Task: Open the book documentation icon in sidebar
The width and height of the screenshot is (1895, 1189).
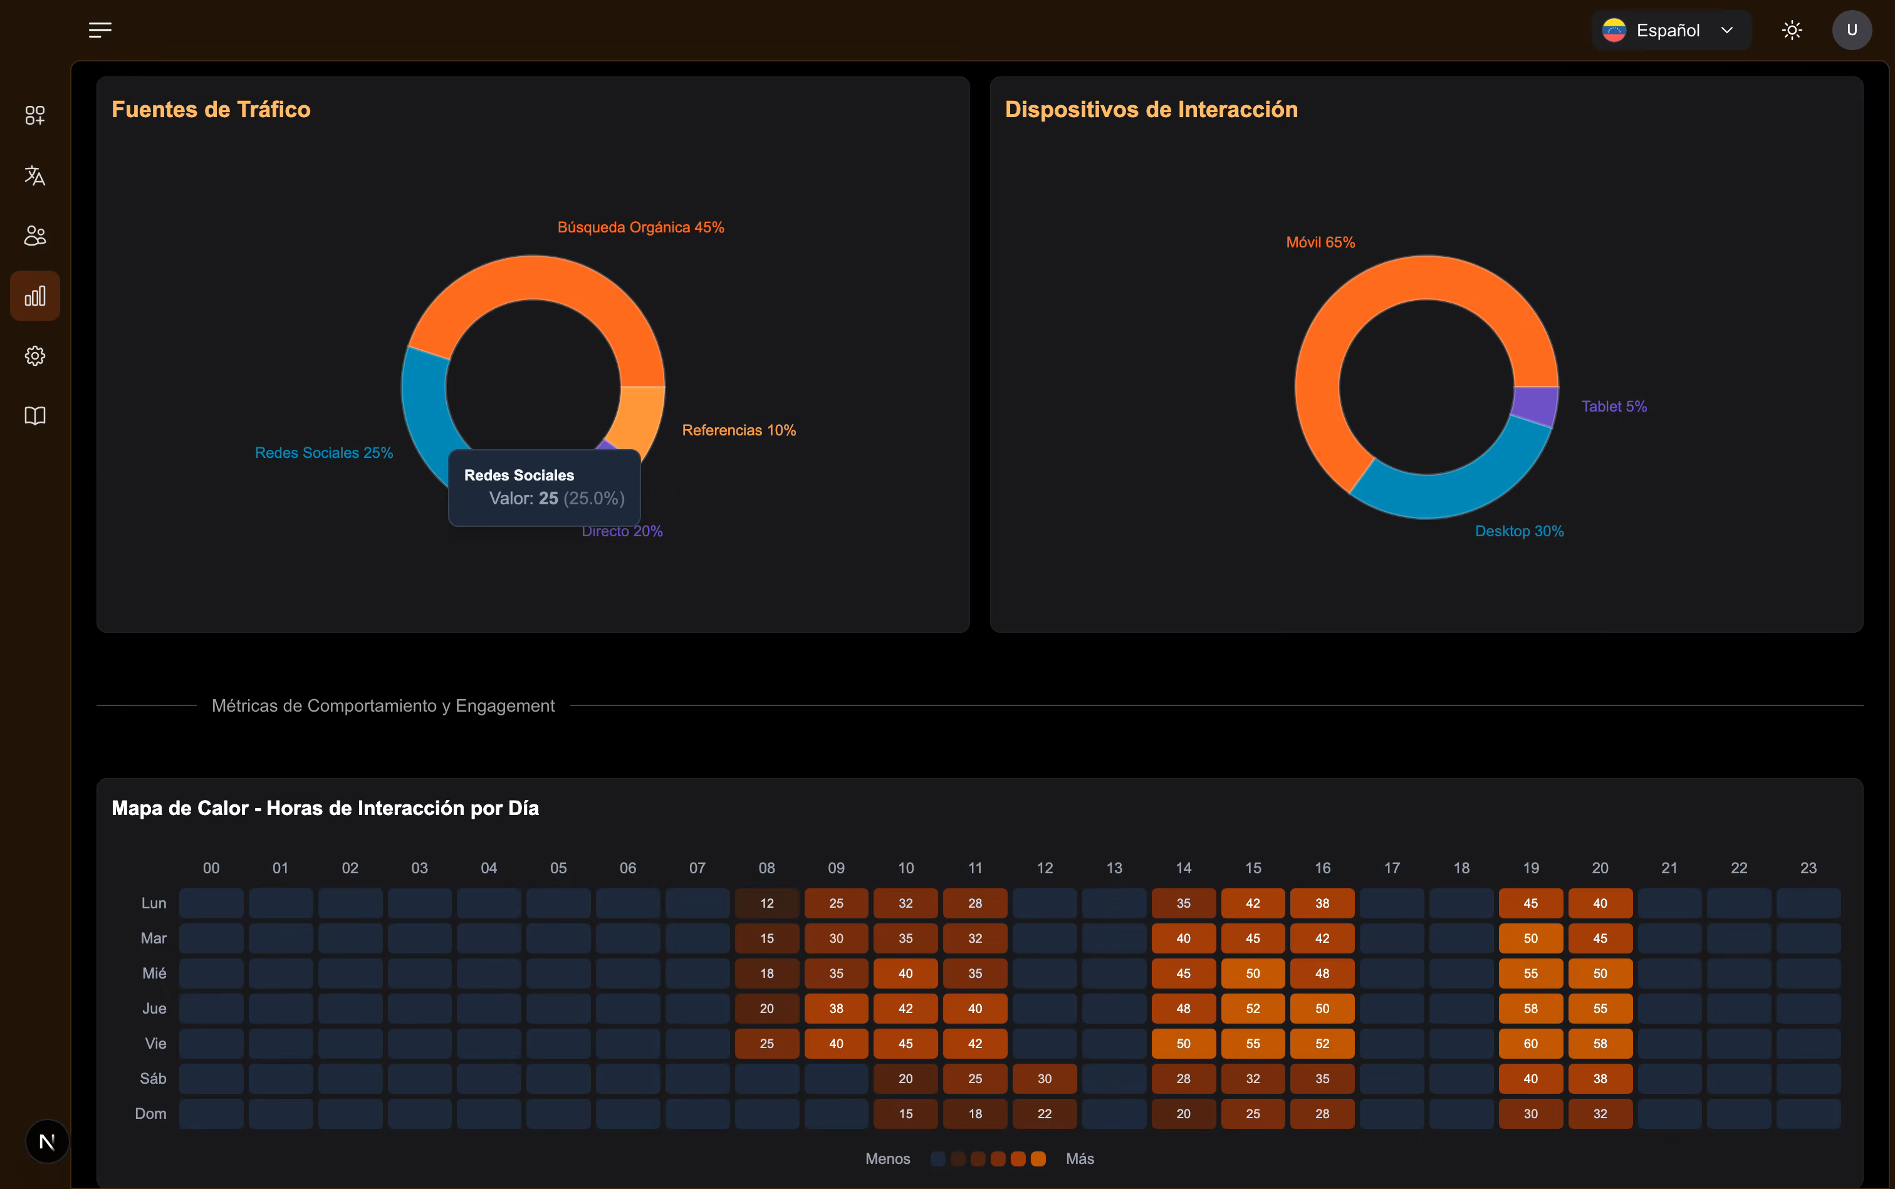Action: [34, 415]
